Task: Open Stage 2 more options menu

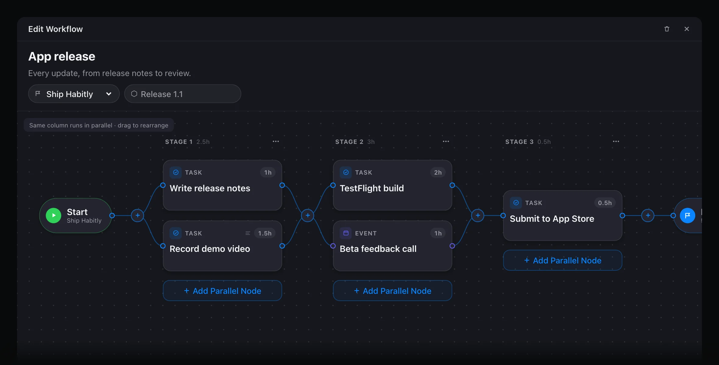Action: coord(446,141)
